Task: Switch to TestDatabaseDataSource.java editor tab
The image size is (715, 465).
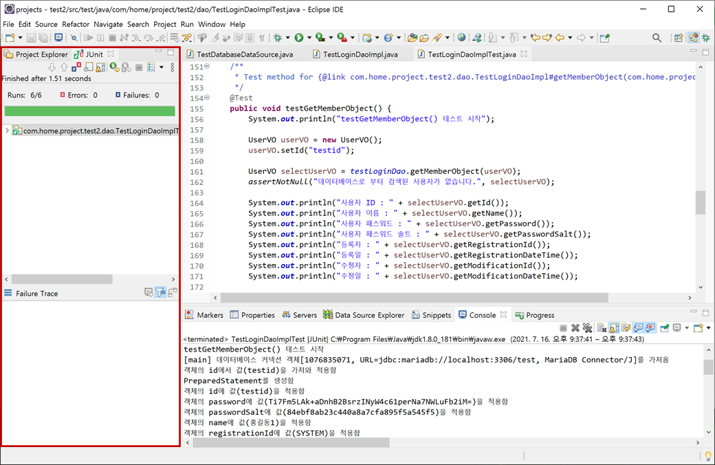Action: coord(240,54)
